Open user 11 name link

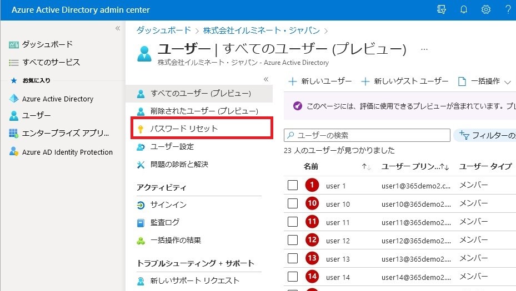pos(337,223)
